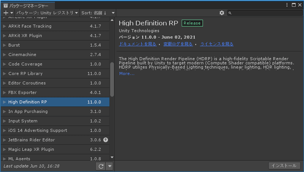The image size is (304, 172).
Task: Select the Input System package
Action: [55, 121]
